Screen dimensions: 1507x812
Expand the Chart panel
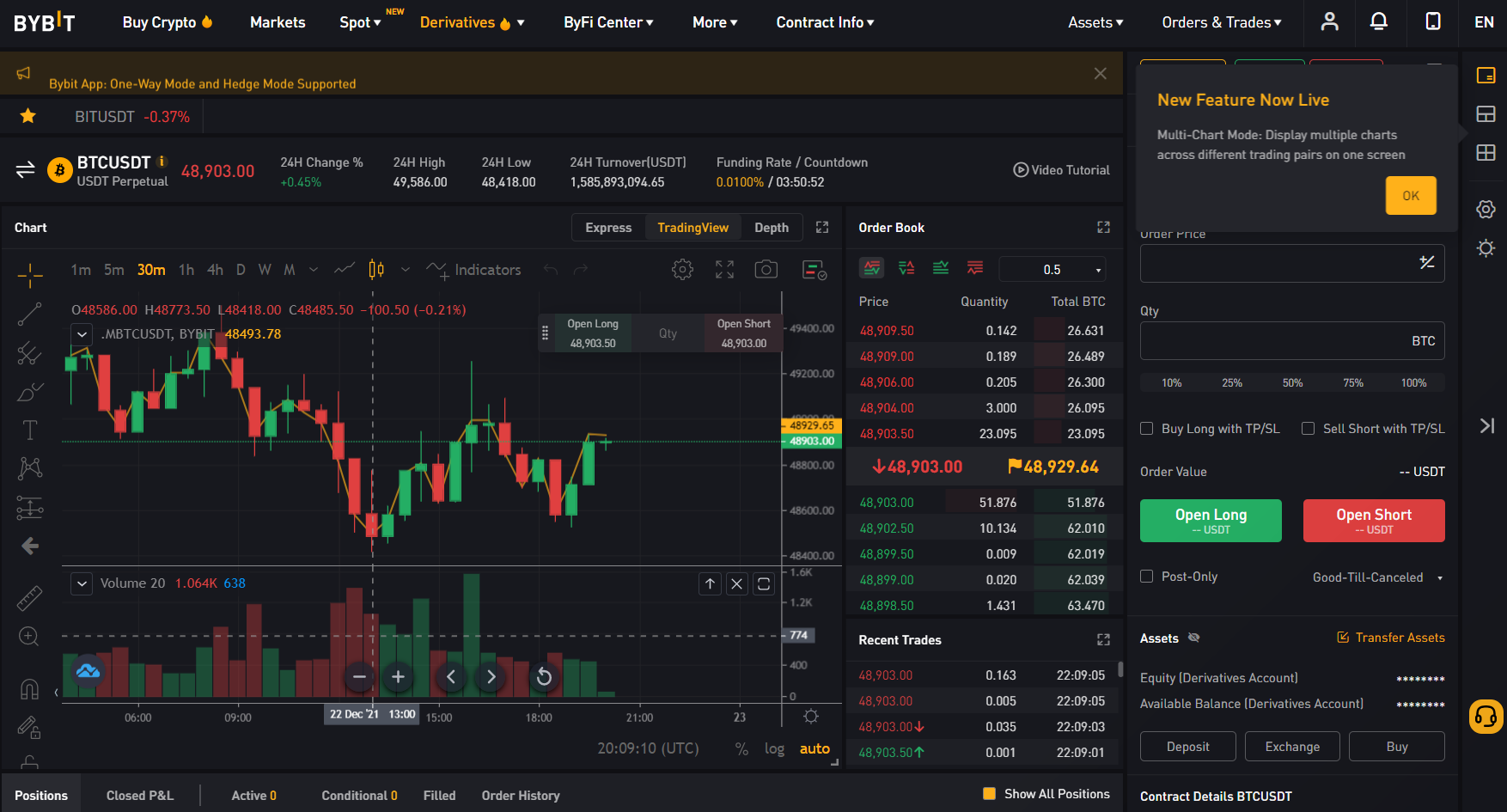point(822,228)
